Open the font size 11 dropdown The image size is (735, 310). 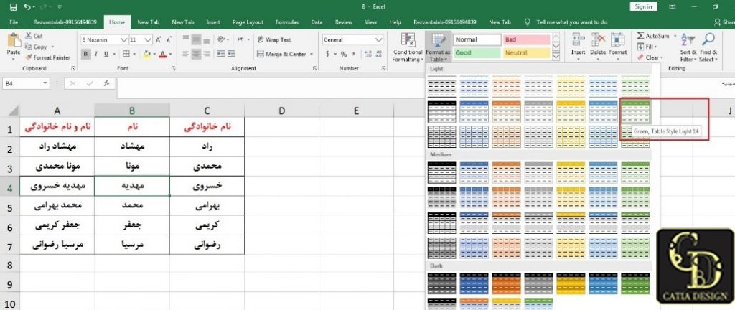pos(148,39)
